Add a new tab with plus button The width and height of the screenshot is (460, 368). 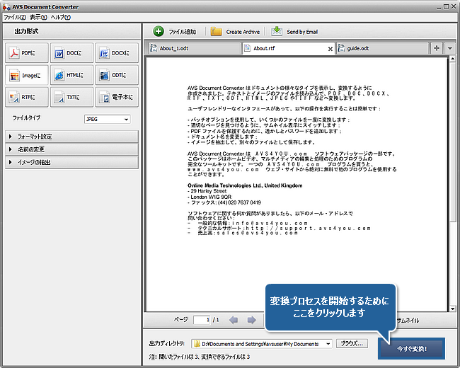click(x=437, y=48)
